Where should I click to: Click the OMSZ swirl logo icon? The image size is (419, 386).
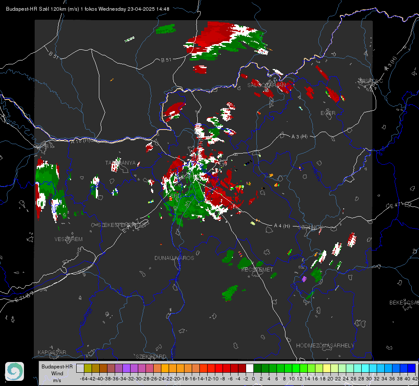click(x=15, y=371)
